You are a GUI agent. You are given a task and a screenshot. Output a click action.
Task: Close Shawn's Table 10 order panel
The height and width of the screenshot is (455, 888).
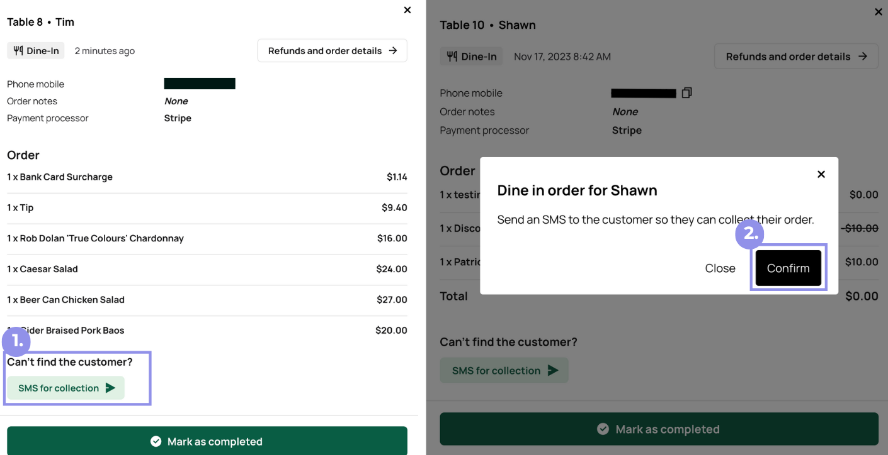(879, 12)
